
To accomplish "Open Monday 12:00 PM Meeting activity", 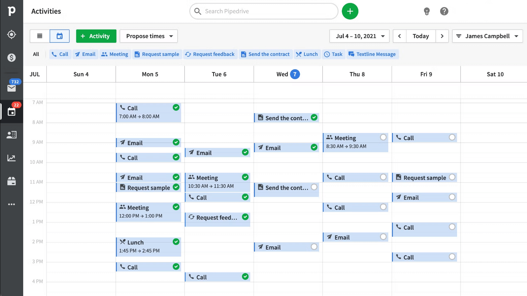I will [x=149, y=212].
